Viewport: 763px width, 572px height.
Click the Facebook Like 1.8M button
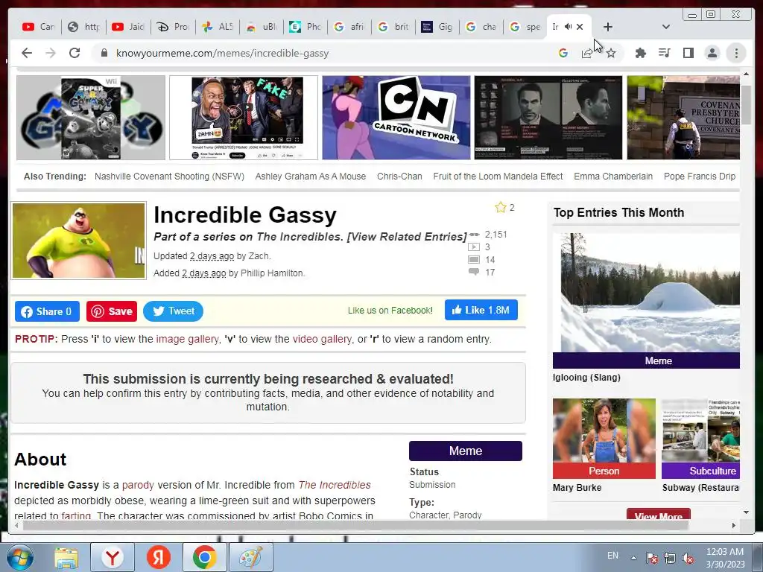(x=481, y=311)
